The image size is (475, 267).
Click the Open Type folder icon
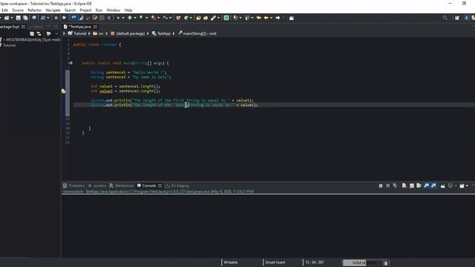click(x=198, y=18)
